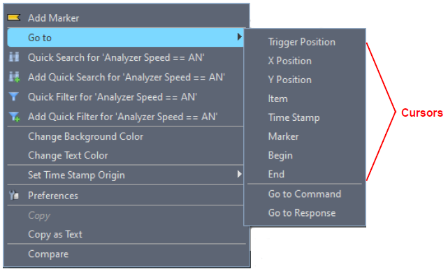The width and height of the screenshot is (448, 269).
Task: Select Trigger Position in the submenu
Action: pos(302,42)
